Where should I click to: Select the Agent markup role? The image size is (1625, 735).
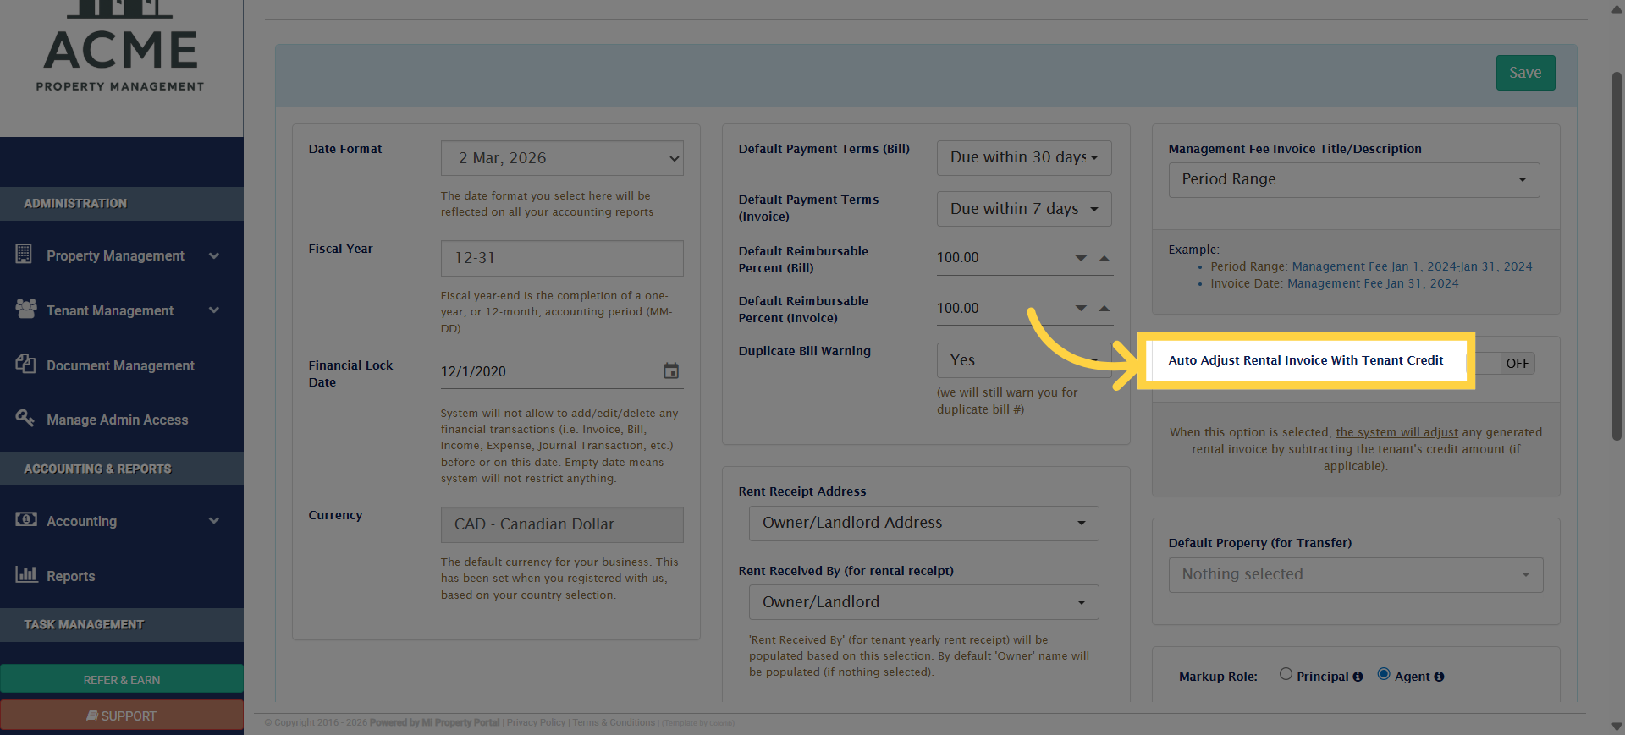point(1384,674)
